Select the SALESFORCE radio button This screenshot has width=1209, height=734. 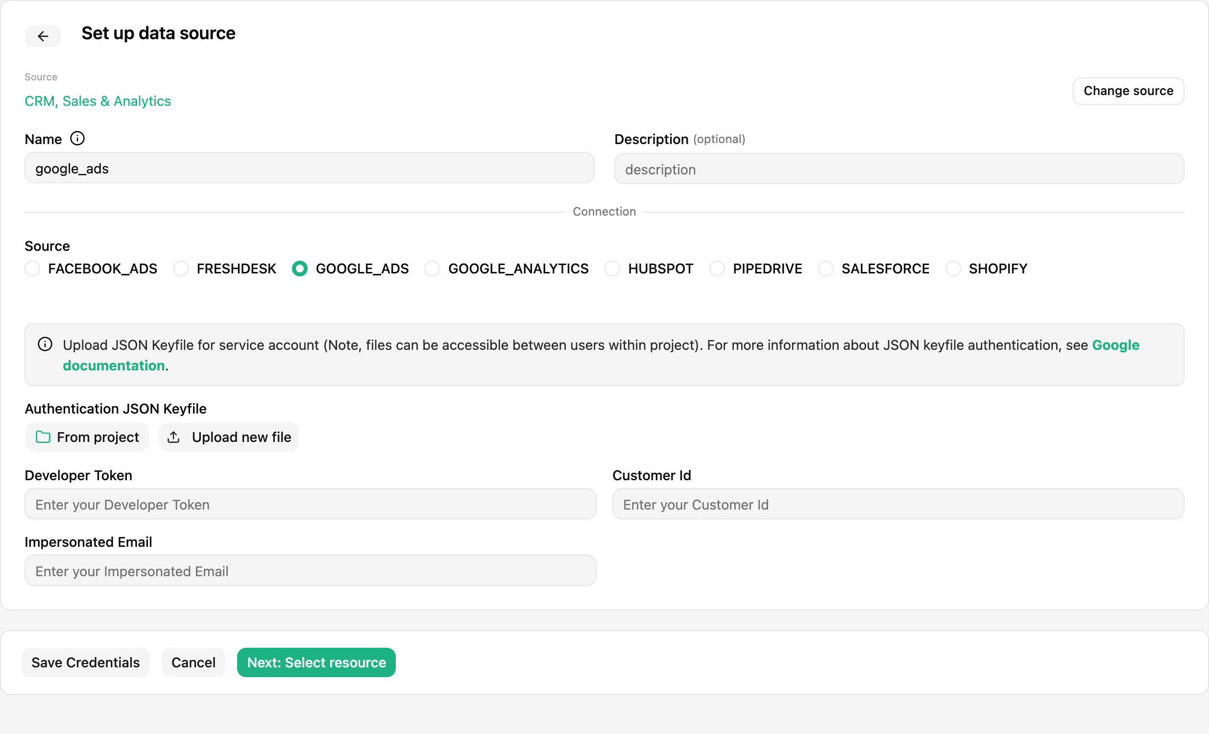pos(826,269)
